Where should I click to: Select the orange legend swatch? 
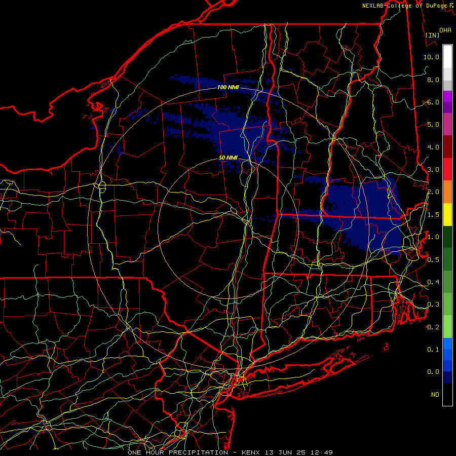[x=447, y=192]
